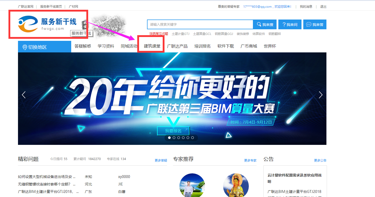Open the 学习资料 menu
The width and height of the screenshot is (375, 197).
(x=106, y=46)
